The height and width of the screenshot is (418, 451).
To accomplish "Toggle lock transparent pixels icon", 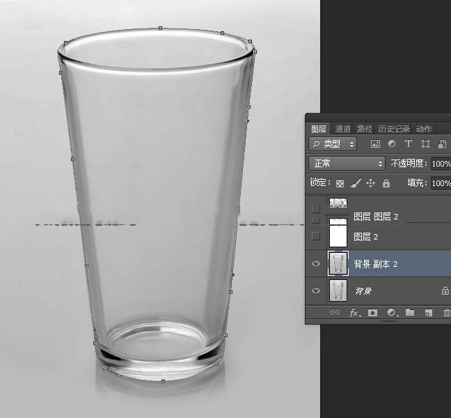I will [340, 183].
